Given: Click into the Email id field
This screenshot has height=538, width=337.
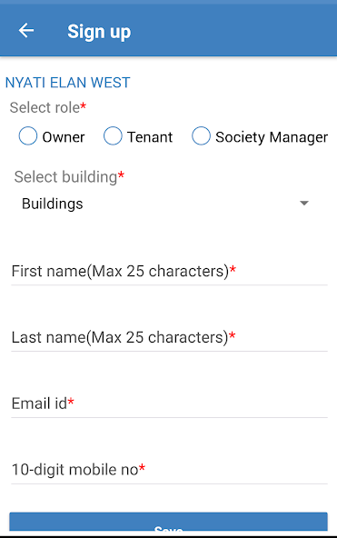Looking at the screenshot, I should click(169, 403).
